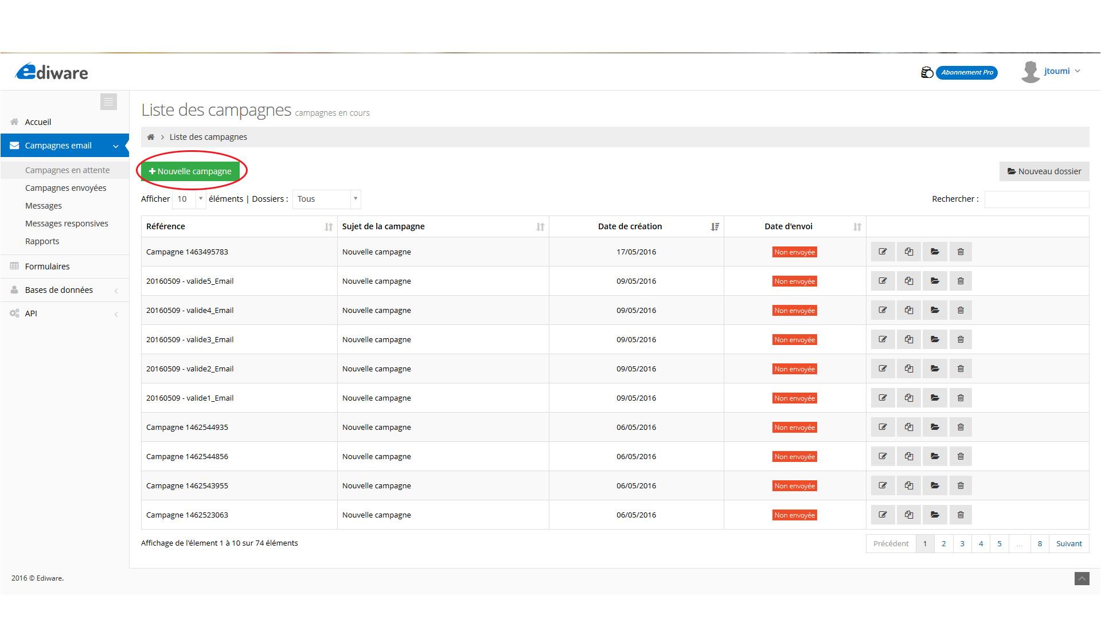Sort by Sujet de la campagne column
The height and width of the screenshot is (619, 1101).
(443, 226)
